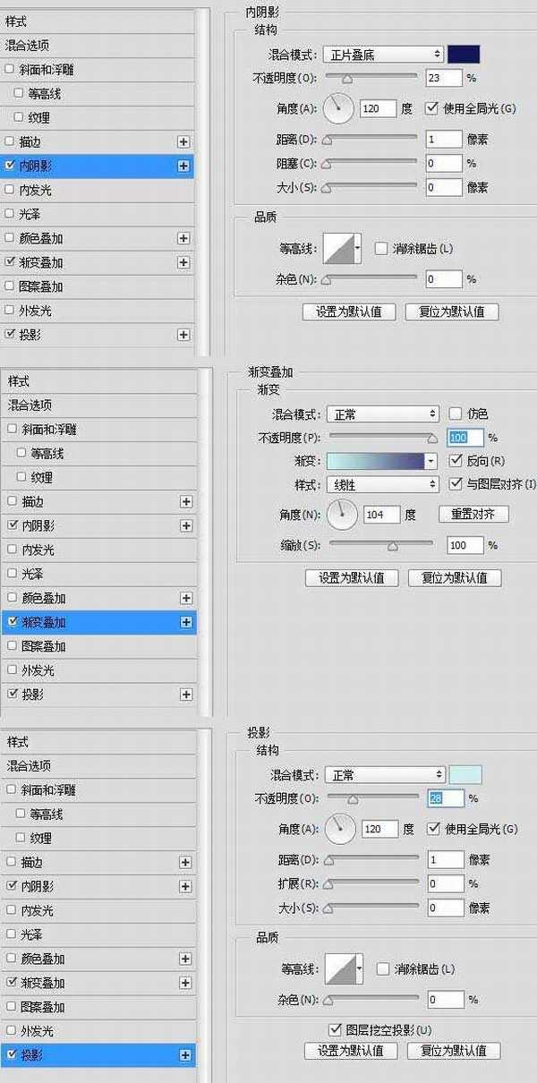Toggle 使用全局光 checkbox in 内阴影 settings
Image resolution: width=537 pixels, height=1083 pixels.
431,108
